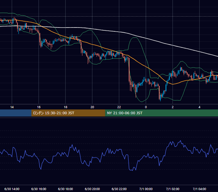Click the 6/30 22:00 time label
Screen dimensions: 218x192
119,189
